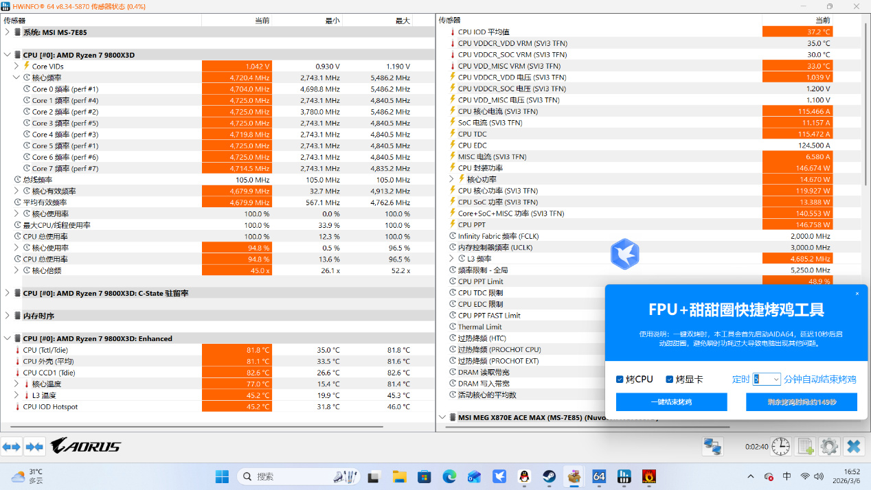The image size is (871, 490).
Task: Open the Wi-Fi and volume tray panel
Action: point(811,476)
